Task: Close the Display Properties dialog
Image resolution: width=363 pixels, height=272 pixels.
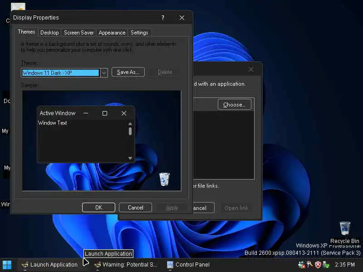Action: [x=182, y=18]
